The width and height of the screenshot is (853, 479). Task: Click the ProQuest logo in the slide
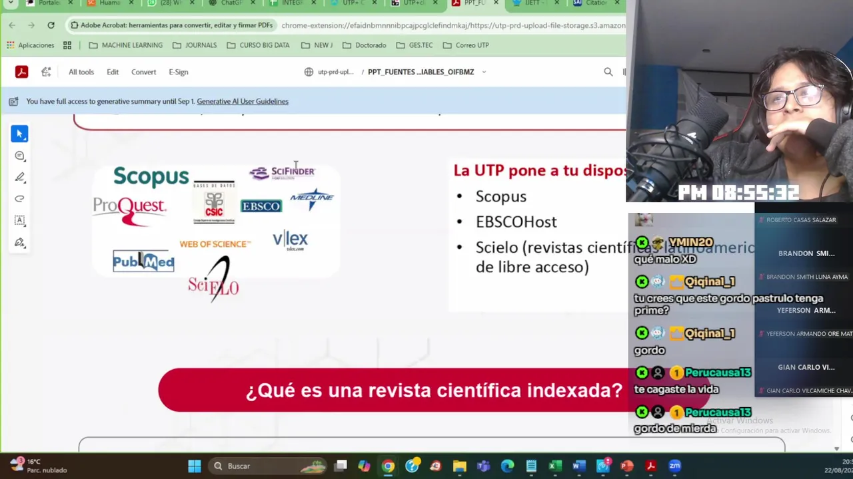point(129,211)
